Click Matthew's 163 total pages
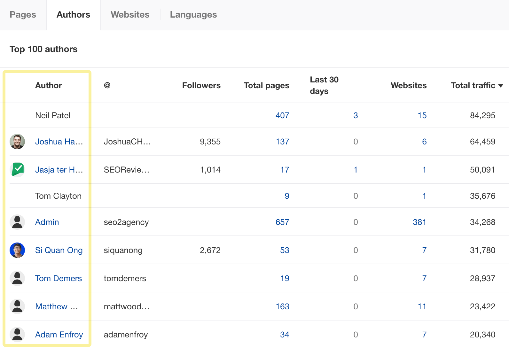This screenshot has width=509, height=347. pyautogui.click(x=282, y=306)
